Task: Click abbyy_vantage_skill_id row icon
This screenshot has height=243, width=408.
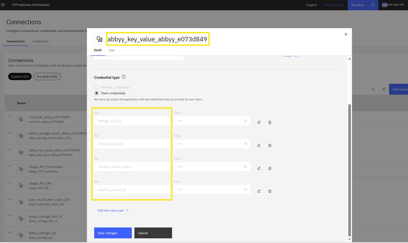Action: coord(21,219)
